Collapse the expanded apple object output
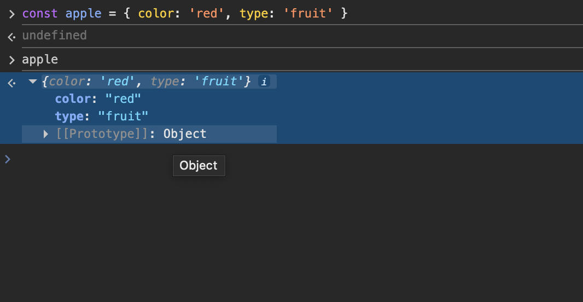This screenshot has width=583, height=302. (33, 82)
